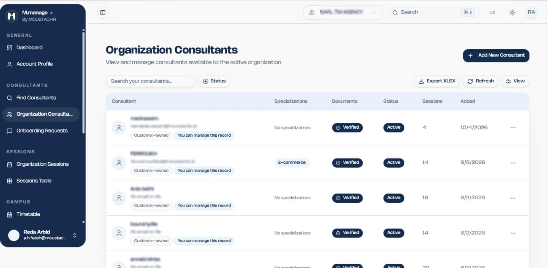Toggle the sidebar panel icon
The image size is (547, 268).
[103, 13]
